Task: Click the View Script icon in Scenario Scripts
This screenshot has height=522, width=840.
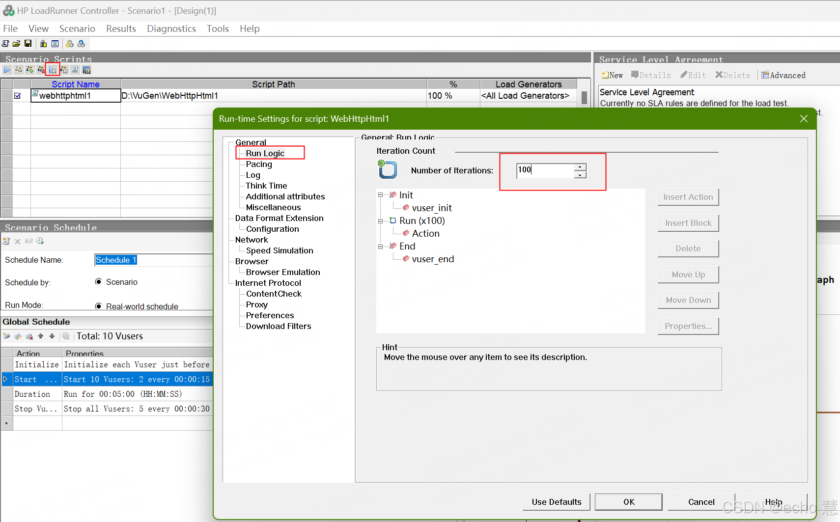Action: pos(75,70)
